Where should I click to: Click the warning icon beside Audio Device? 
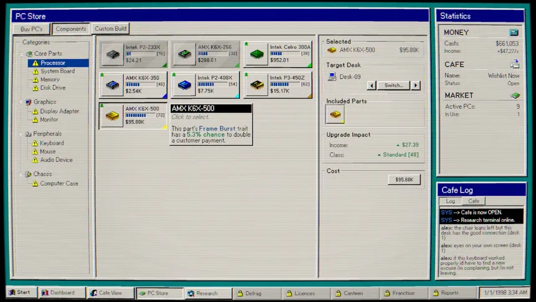tap(35, 160)
